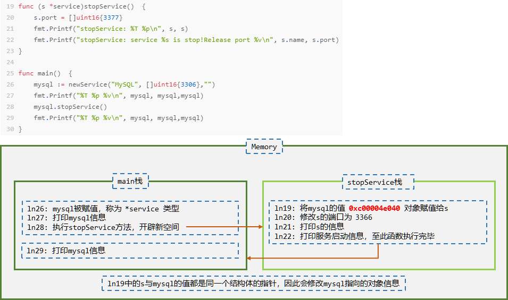Click the 'mysql.stopService()' call line
Image resolution: width=508 pixels, height=300 pixels.
70,107
